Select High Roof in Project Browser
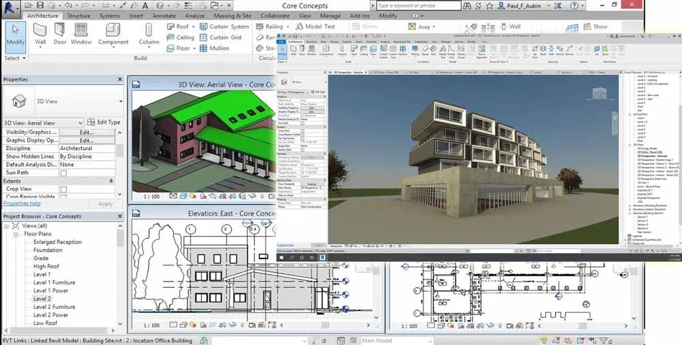The image size is (682, 345). point(46,267)
